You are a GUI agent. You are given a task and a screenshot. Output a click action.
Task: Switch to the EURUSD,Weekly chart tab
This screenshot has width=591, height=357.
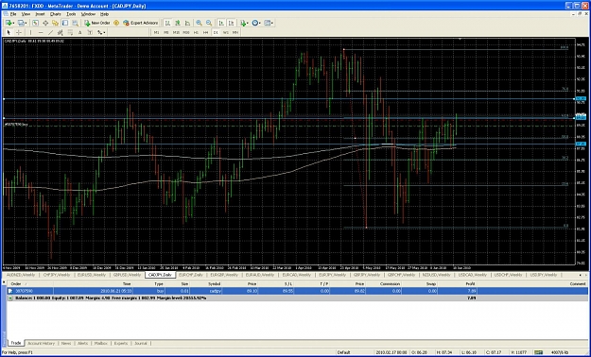pyautogui.click(x=91, y=275)
